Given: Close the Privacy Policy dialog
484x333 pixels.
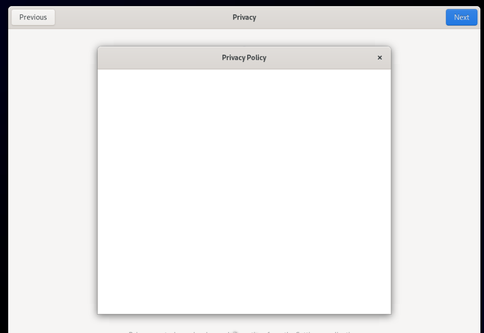Looking at the screenshot, I should pos(380,58).
